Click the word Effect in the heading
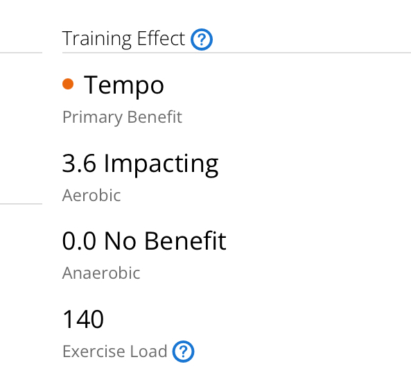Viewport: 411px width, 389px height. [161, 38]
